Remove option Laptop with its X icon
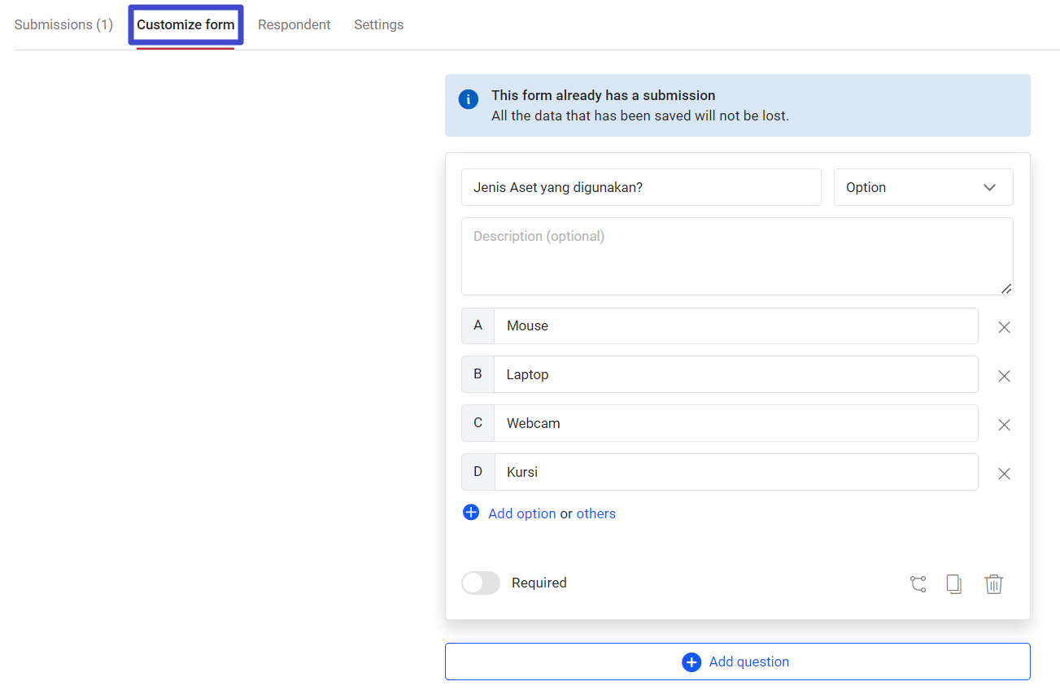 (1004, 375)
